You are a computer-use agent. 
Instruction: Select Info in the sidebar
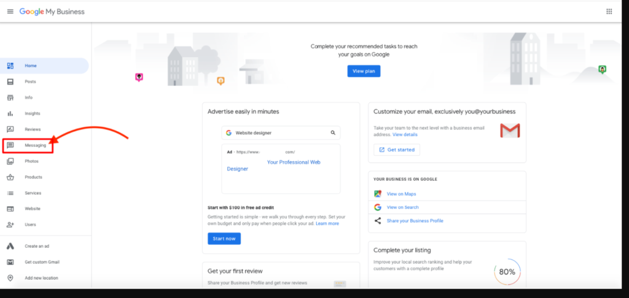coord(29,97)
